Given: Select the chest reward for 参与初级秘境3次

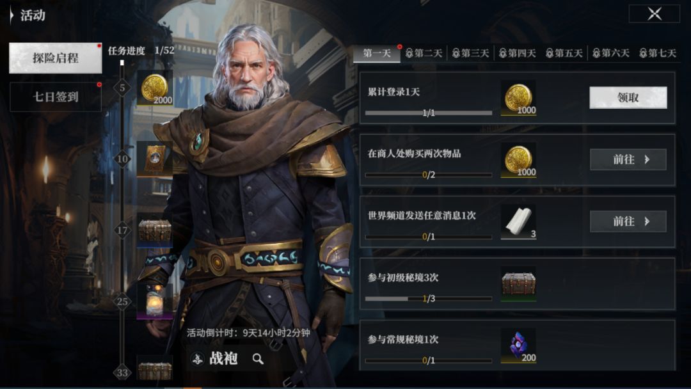Looking at the screenshot, I should [518, 283].
